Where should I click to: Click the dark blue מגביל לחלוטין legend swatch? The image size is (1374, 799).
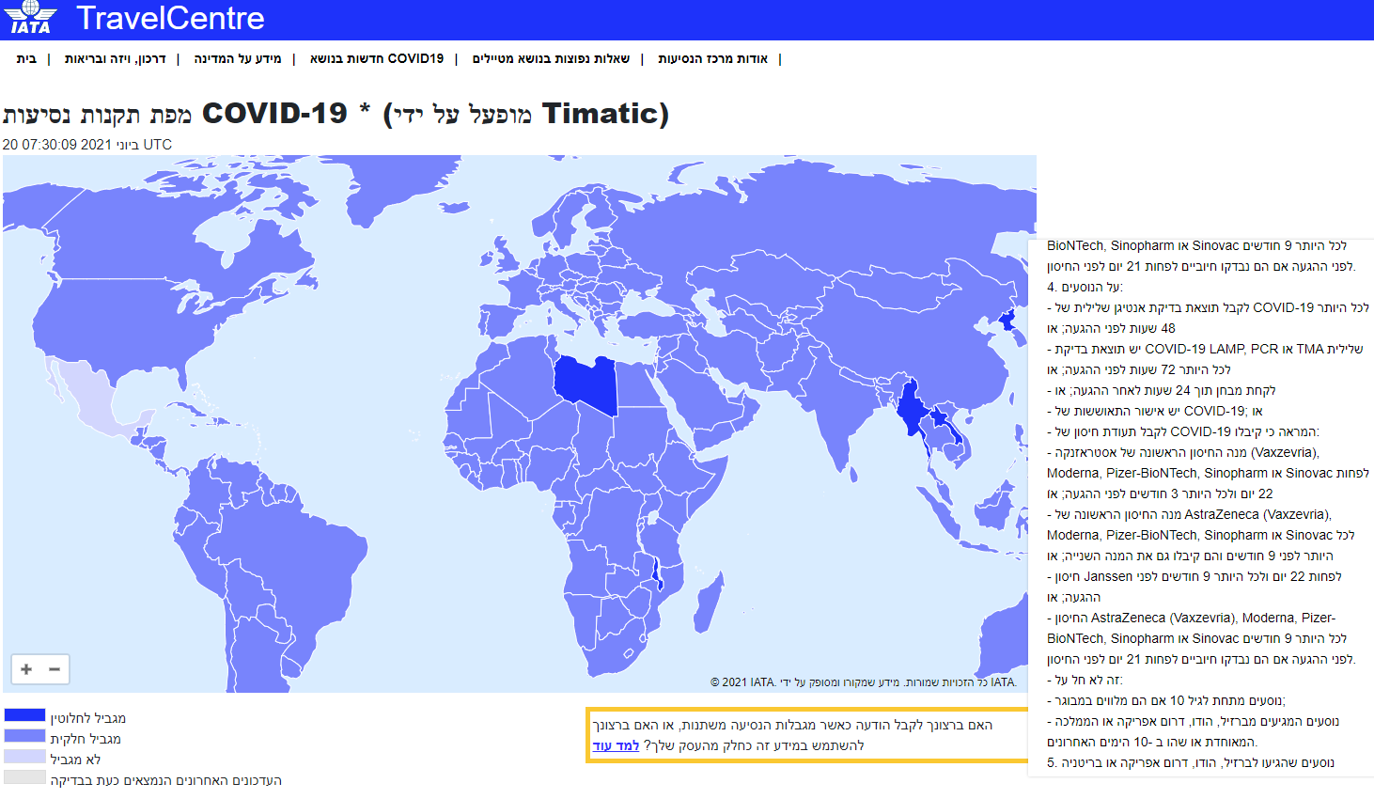[24, 715]
